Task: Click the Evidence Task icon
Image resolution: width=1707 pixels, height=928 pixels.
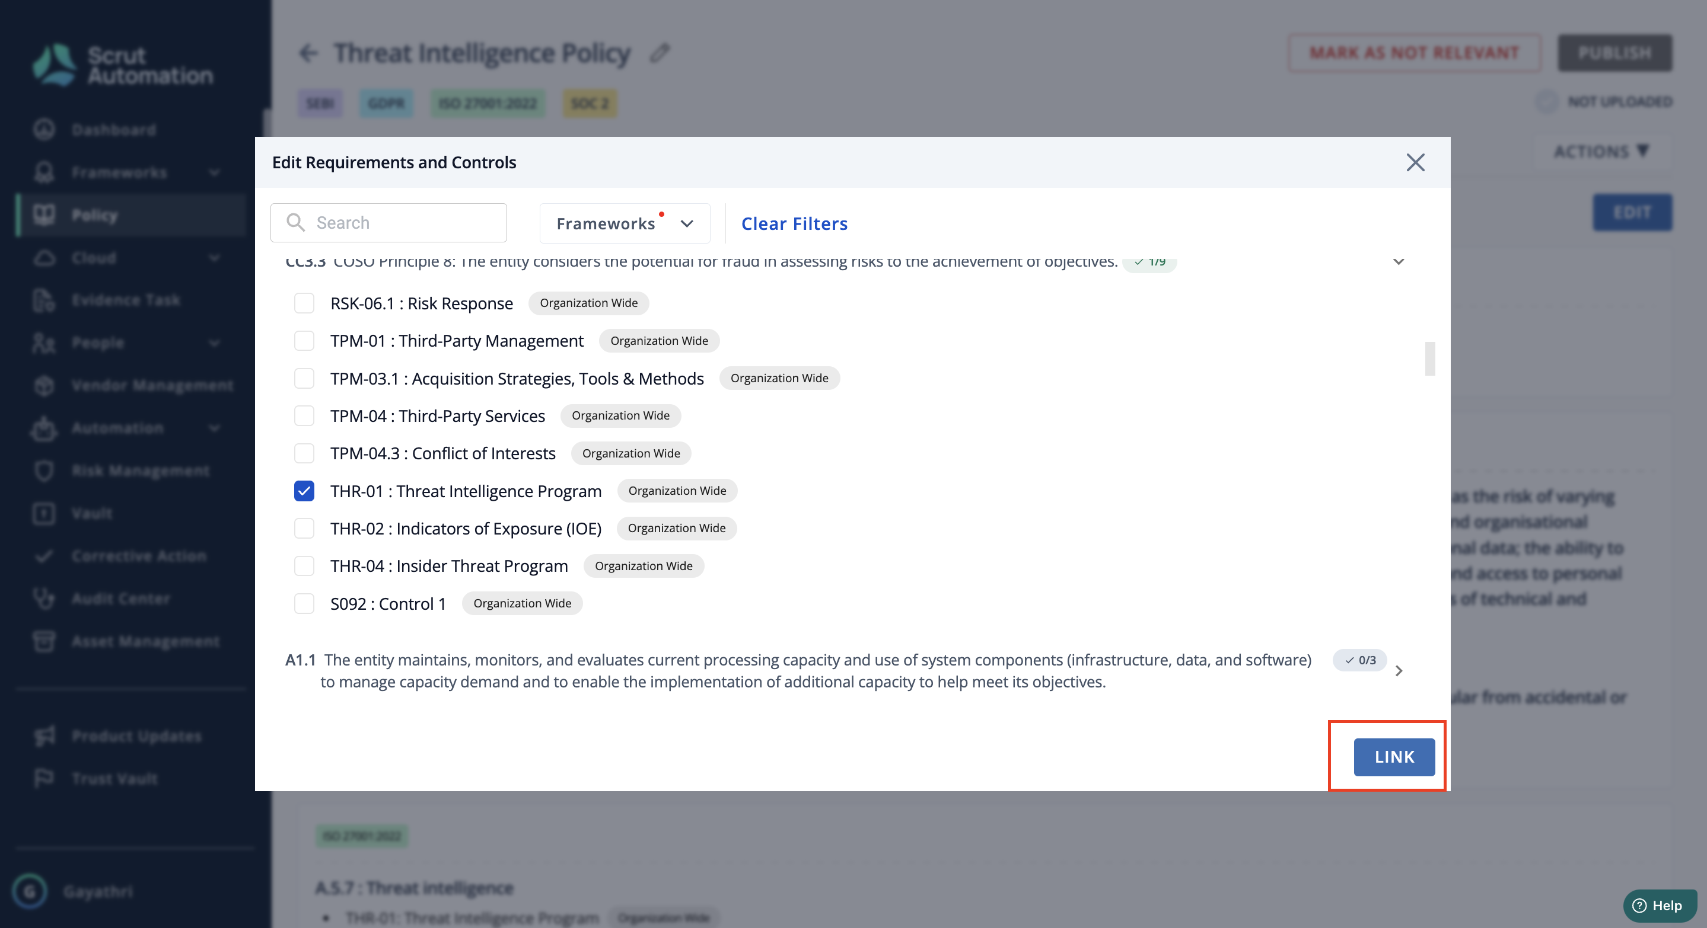Action: point(44,300)
